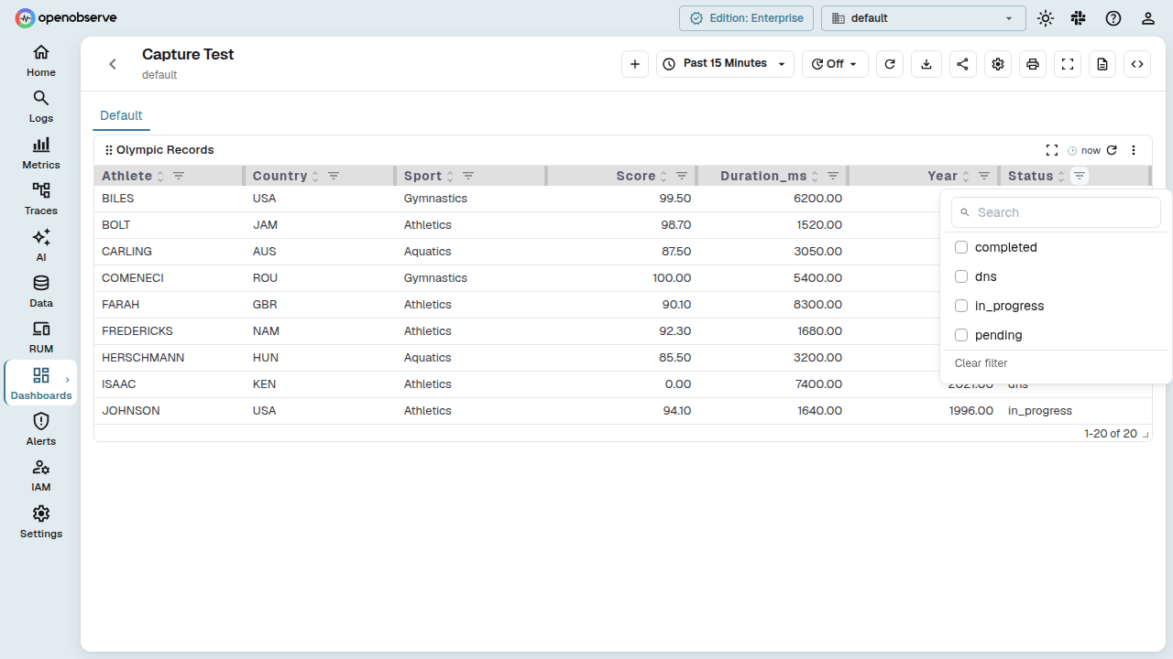Refresh the dashboard
The width and height of the screenshot is (1173, 659).
[x=890, y=64]
